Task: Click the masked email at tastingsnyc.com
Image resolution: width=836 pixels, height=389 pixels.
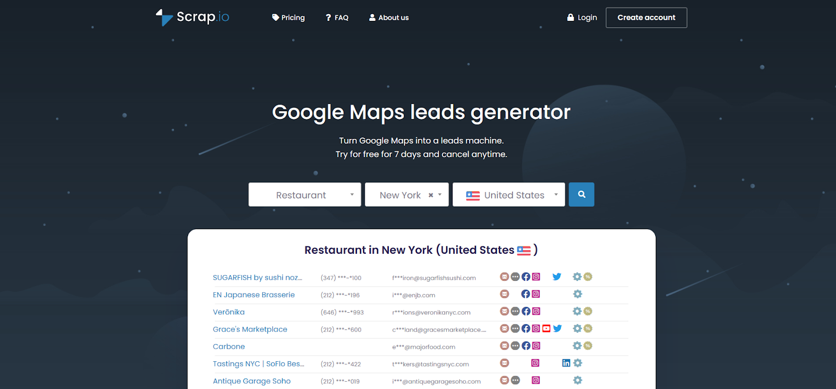Action: point(431,364)
